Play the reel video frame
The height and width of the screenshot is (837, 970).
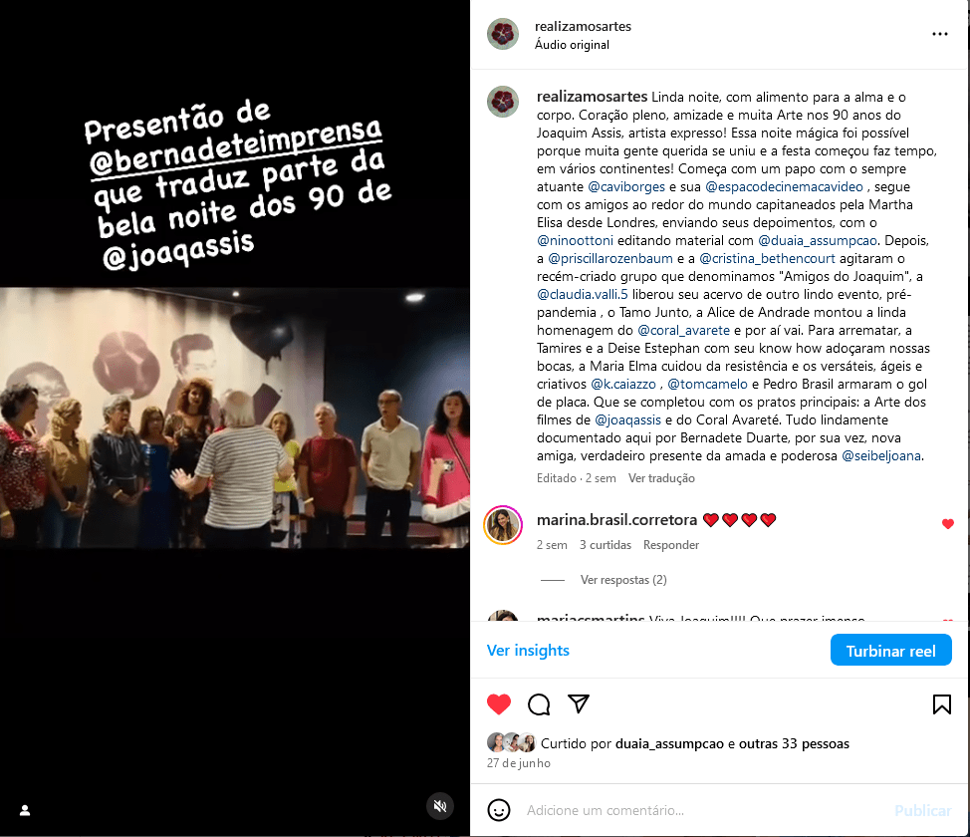pos(234,418)
